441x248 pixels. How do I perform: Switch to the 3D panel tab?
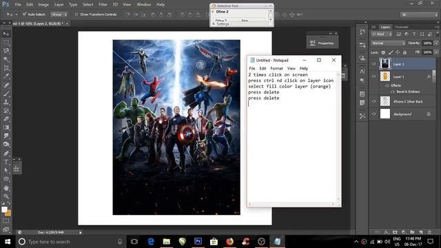click(373, 27)
